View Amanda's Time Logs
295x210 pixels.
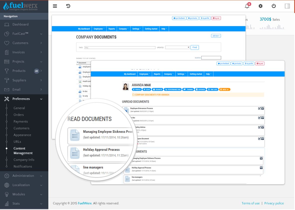[212, 89]
